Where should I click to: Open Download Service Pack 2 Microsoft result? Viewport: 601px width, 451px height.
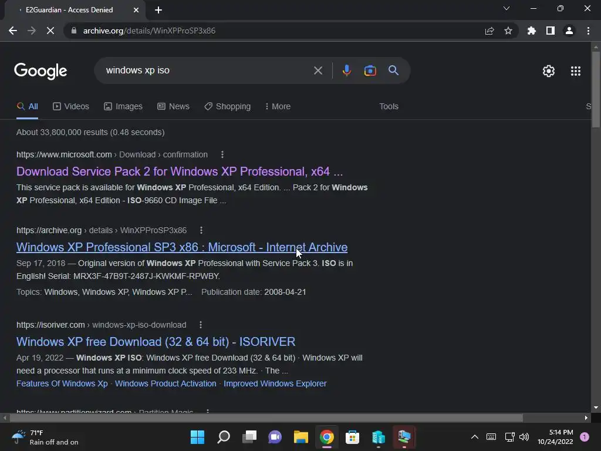point(180,171)
